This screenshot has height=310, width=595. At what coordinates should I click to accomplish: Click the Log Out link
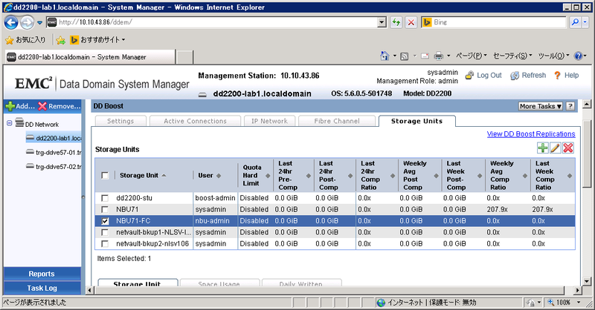489,76
